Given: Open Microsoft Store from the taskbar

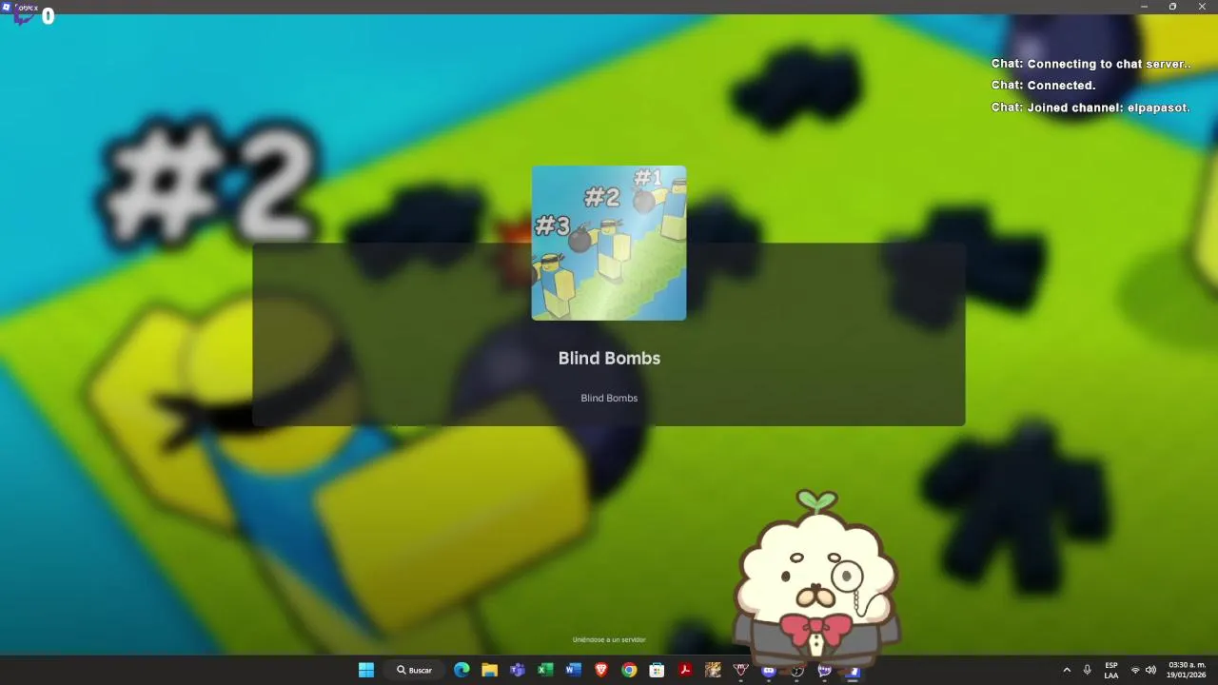Looking at the screenshot, I should tap(657, 670).
